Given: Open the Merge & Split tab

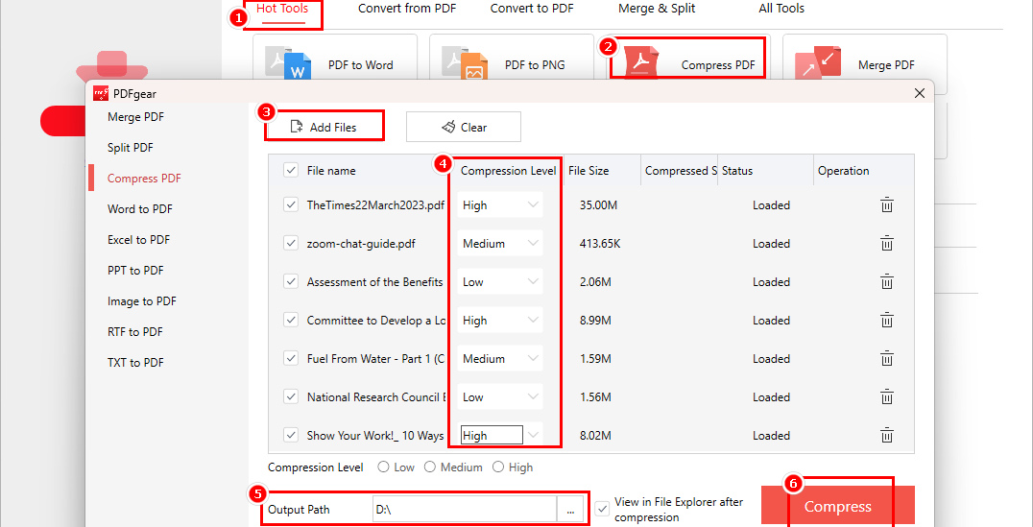Looking at the screenshot, I should click(x=656, y=9).
